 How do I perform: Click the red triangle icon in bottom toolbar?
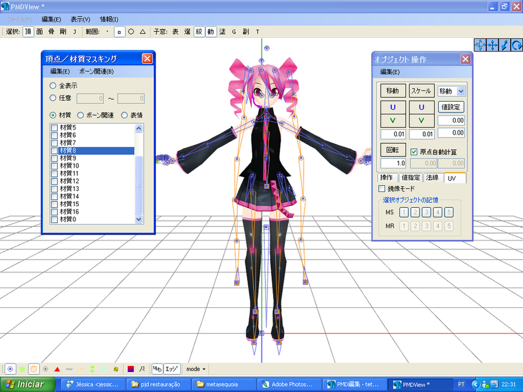[x=57, y=369]
